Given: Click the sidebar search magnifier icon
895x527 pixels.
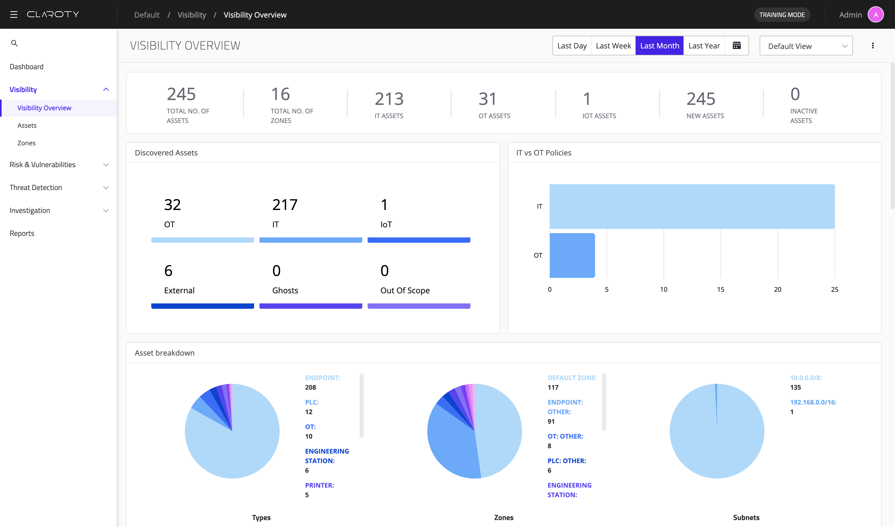Looking at the screenshot, I should 14,43.
